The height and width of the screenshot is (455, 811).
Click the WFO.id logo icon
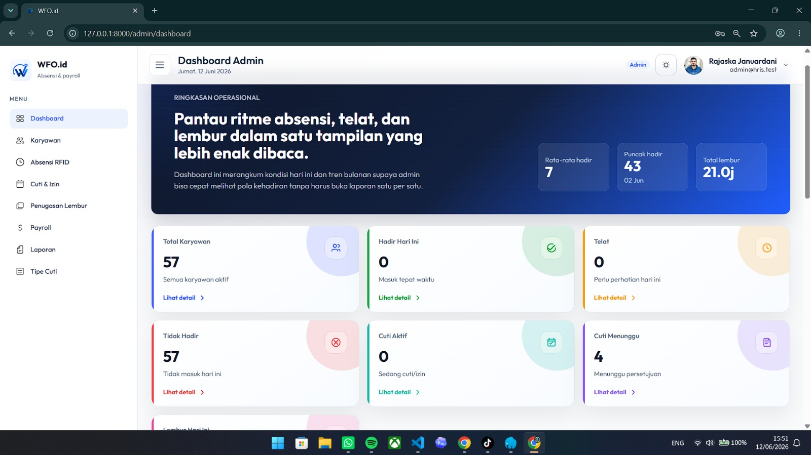tap(21, 70)
